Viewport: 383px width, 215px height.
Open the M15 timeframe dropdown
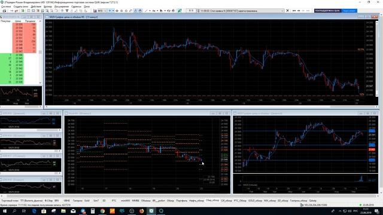pos(102,11)
